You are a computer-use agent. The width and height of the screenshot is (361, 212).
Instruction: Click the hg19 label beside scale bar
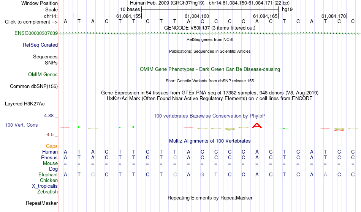pos(287,9)
